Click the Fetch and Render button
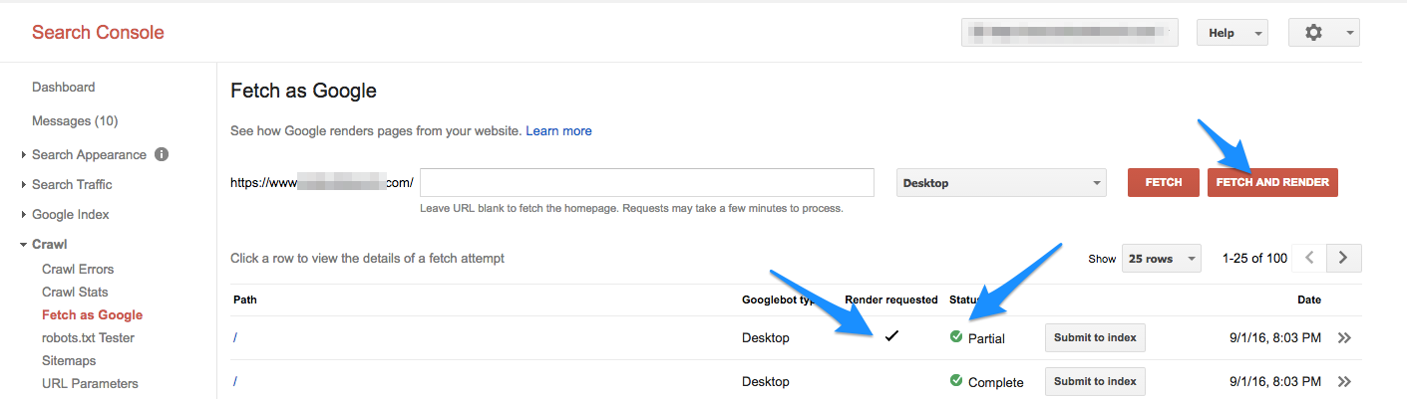This screenshot has width=1407, height=399. [x=1272, y=183]
